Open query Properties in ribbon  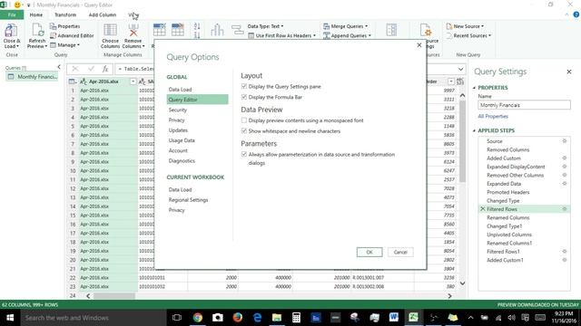click(64, 26)
